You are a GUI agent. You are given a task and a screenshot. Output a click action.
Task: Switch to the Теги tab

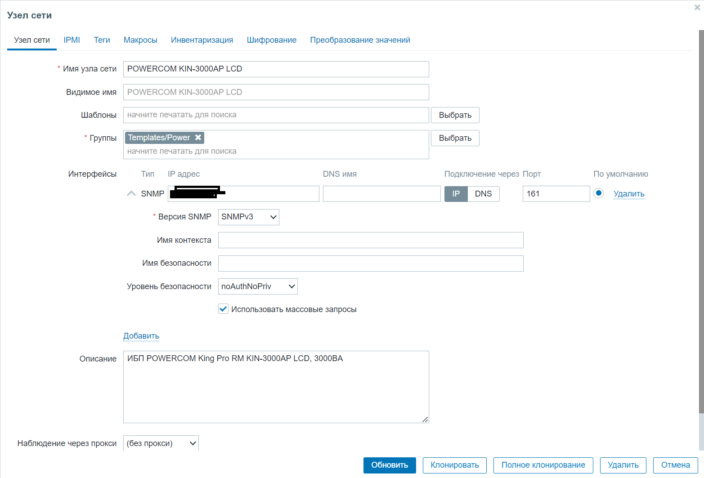(x=102, y=40)
